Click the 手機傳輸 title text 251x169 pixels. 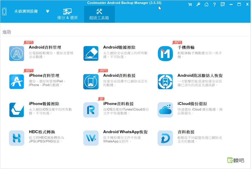[x=186, y=48]
